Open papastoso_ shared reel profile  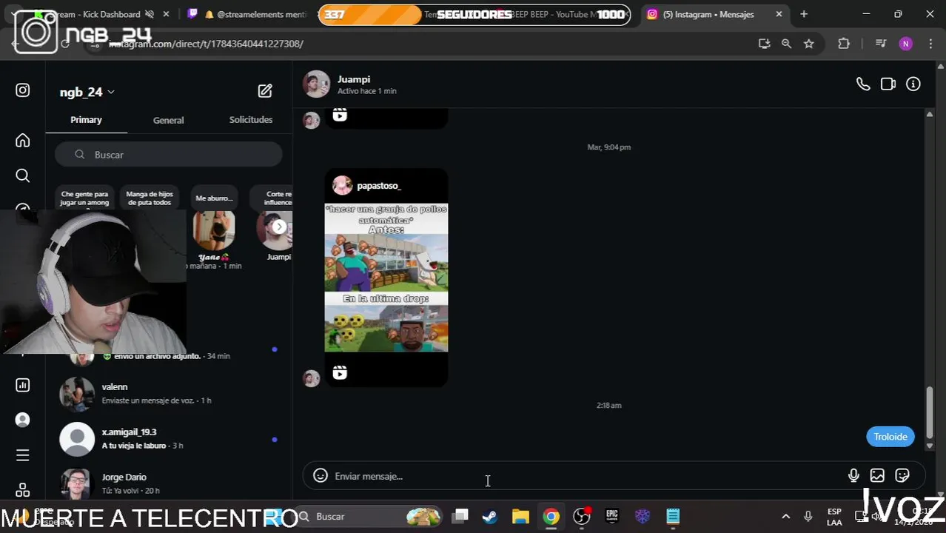tap(378, 186)
